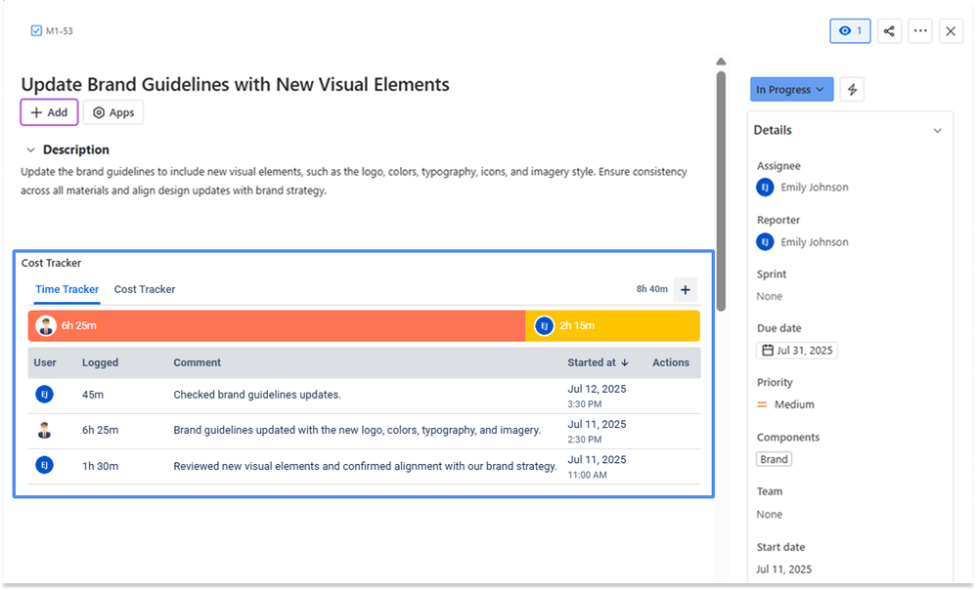Click the Medium priority orange icon
976x590 pixels.
762,404
